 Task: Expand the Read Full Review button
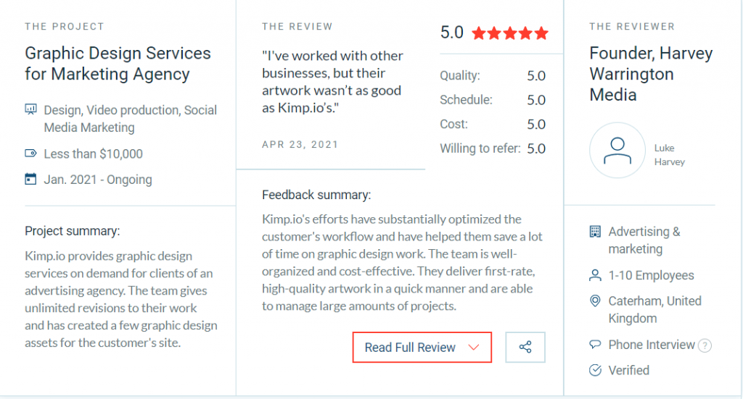[x=422, y=348]
